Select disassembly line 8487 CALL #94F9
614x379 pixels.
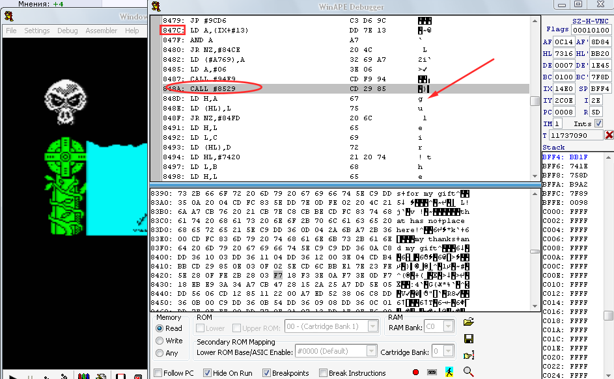pos(345,79)
